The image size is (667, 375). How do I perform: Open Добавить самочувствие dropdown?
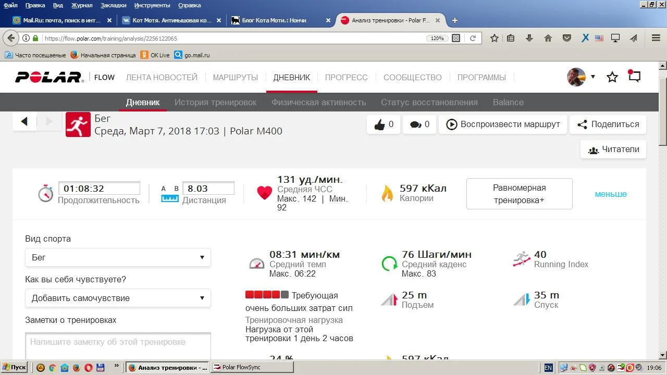(x=118, y=298)
